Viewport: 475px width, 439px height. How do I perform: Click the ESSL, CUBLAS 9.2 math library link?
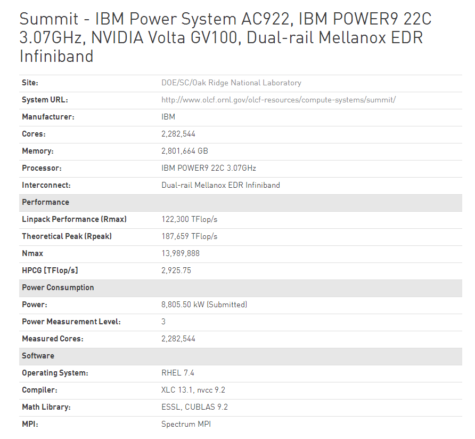coord(194,407)
